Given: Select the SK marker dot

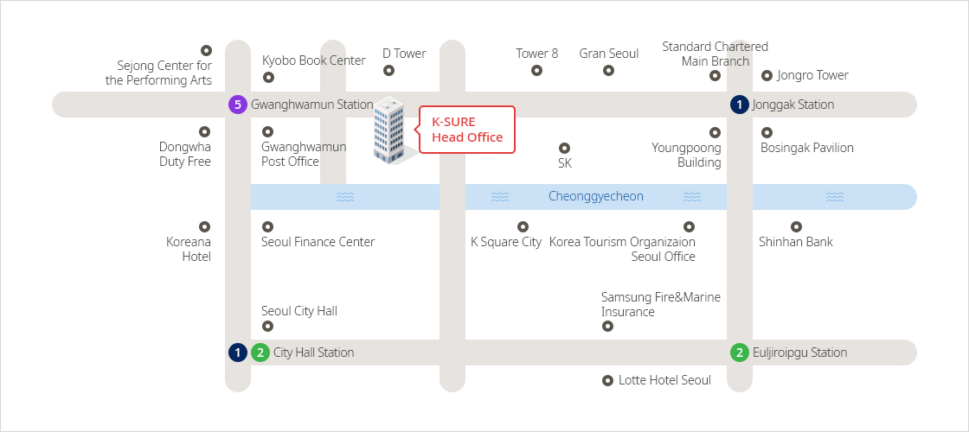Looking at the screenshot, I should coord(564,148).
